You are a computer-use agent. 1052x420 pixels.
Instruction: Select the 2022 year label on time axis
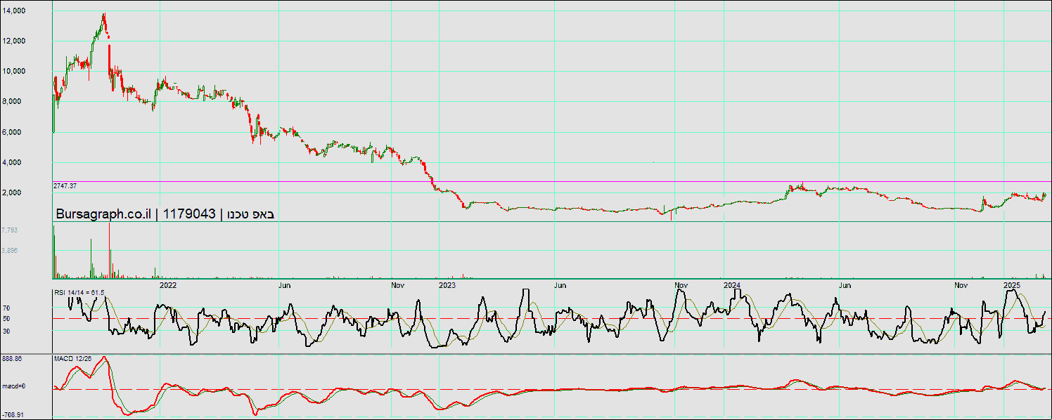pos(168,285)
